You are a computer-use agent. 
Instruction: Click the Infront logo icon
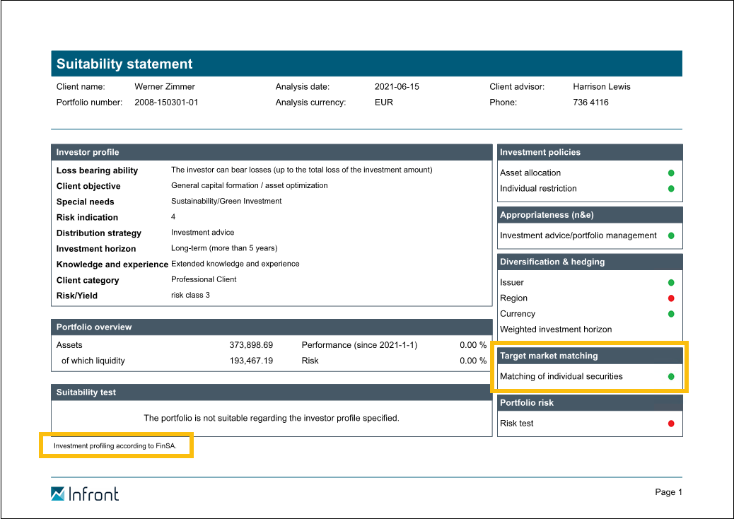[x=58, y=494]
